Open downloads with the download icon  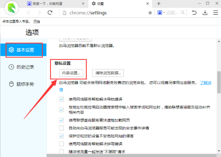[205, 13]
